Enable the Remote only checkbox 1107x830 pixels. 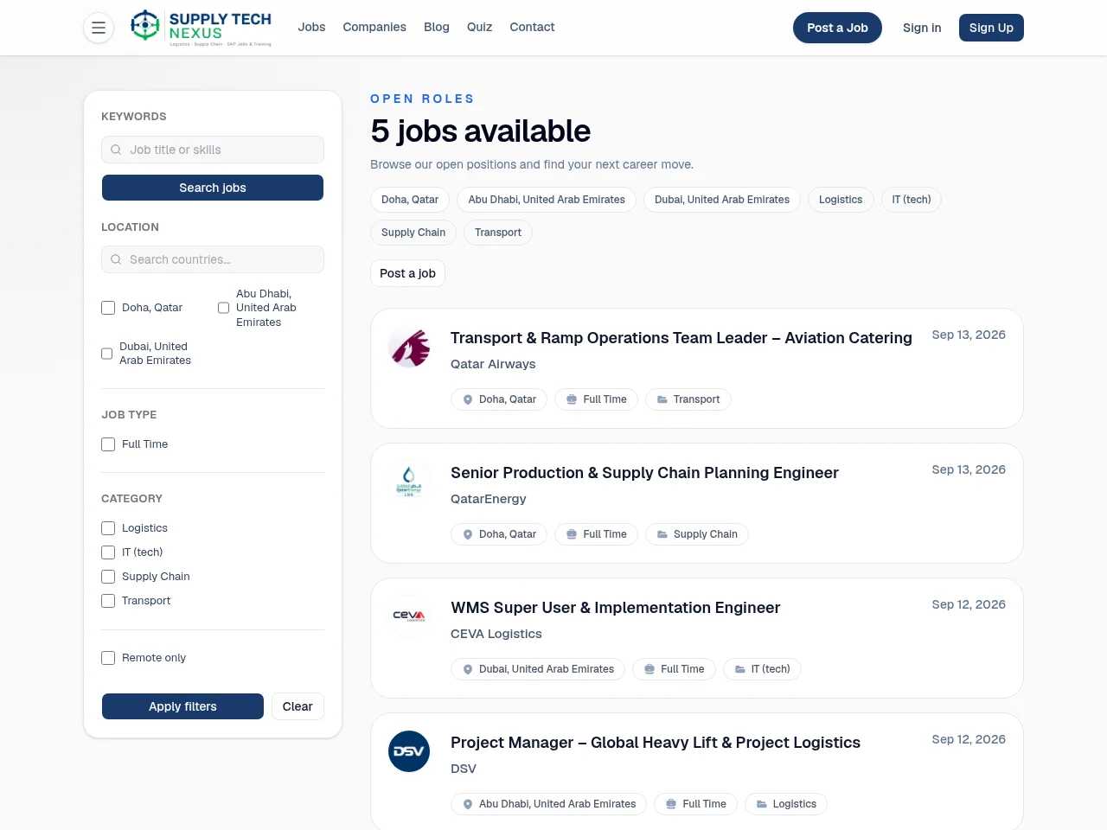pos(108,658)
